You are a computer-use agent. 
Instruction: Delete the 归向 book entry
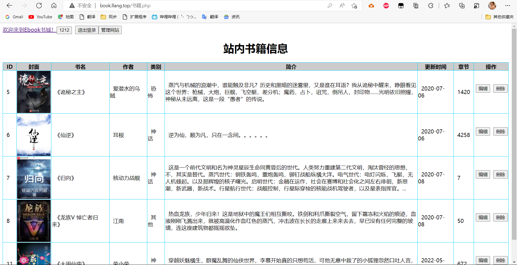[x=501, y=175]
